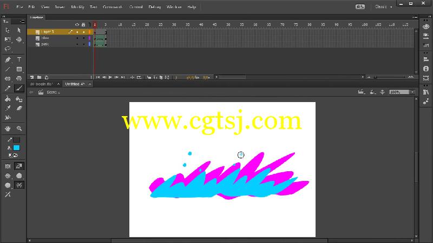The image size is (433, 243).
Task: Toggle the Use Tilt brush option
Action: pos(8,194)
